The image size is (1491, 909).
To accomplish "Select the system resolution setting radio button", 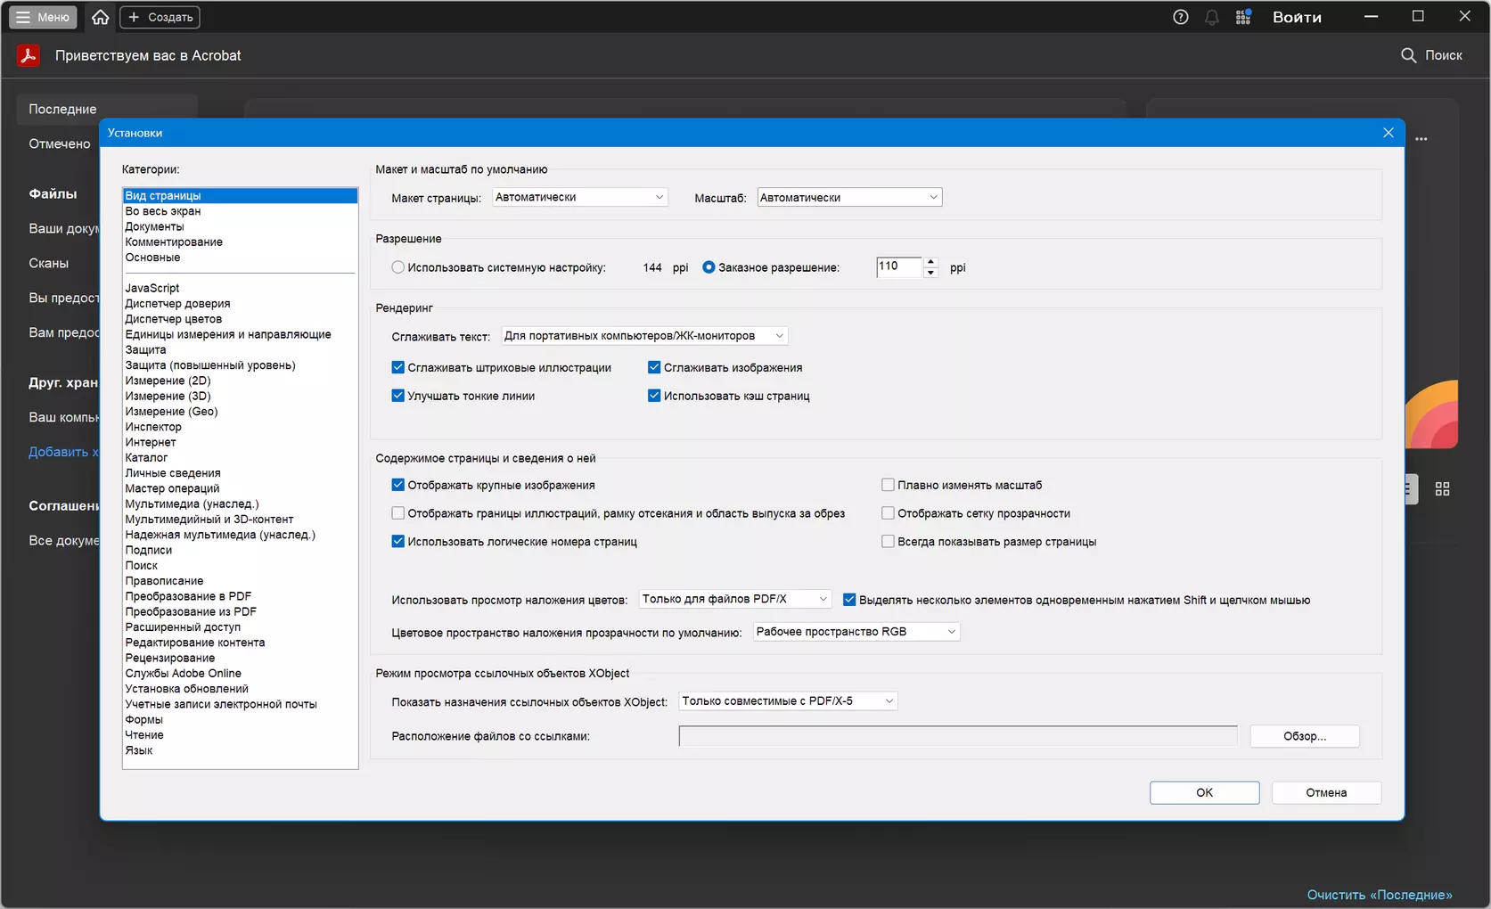I will (398, 267).
